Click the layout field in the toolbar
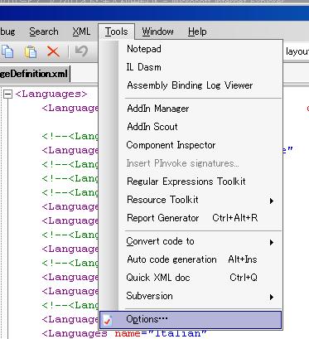Screen dimensions: 309x339 pyautogui.click(x=297, y=51)
